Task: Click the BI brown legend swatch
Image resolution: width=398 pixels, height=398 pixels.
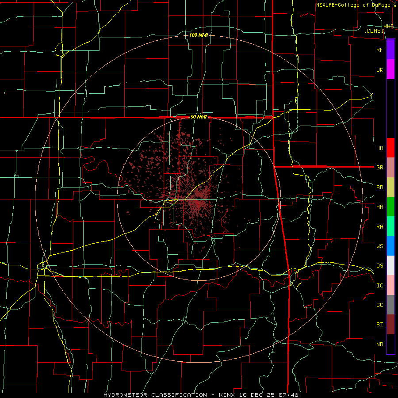Action: [390, 325]
